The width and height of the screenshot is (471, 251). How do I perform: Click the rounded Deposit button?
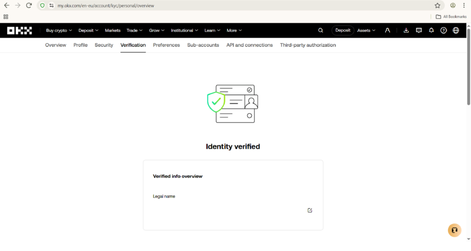(x=343, y=30)
